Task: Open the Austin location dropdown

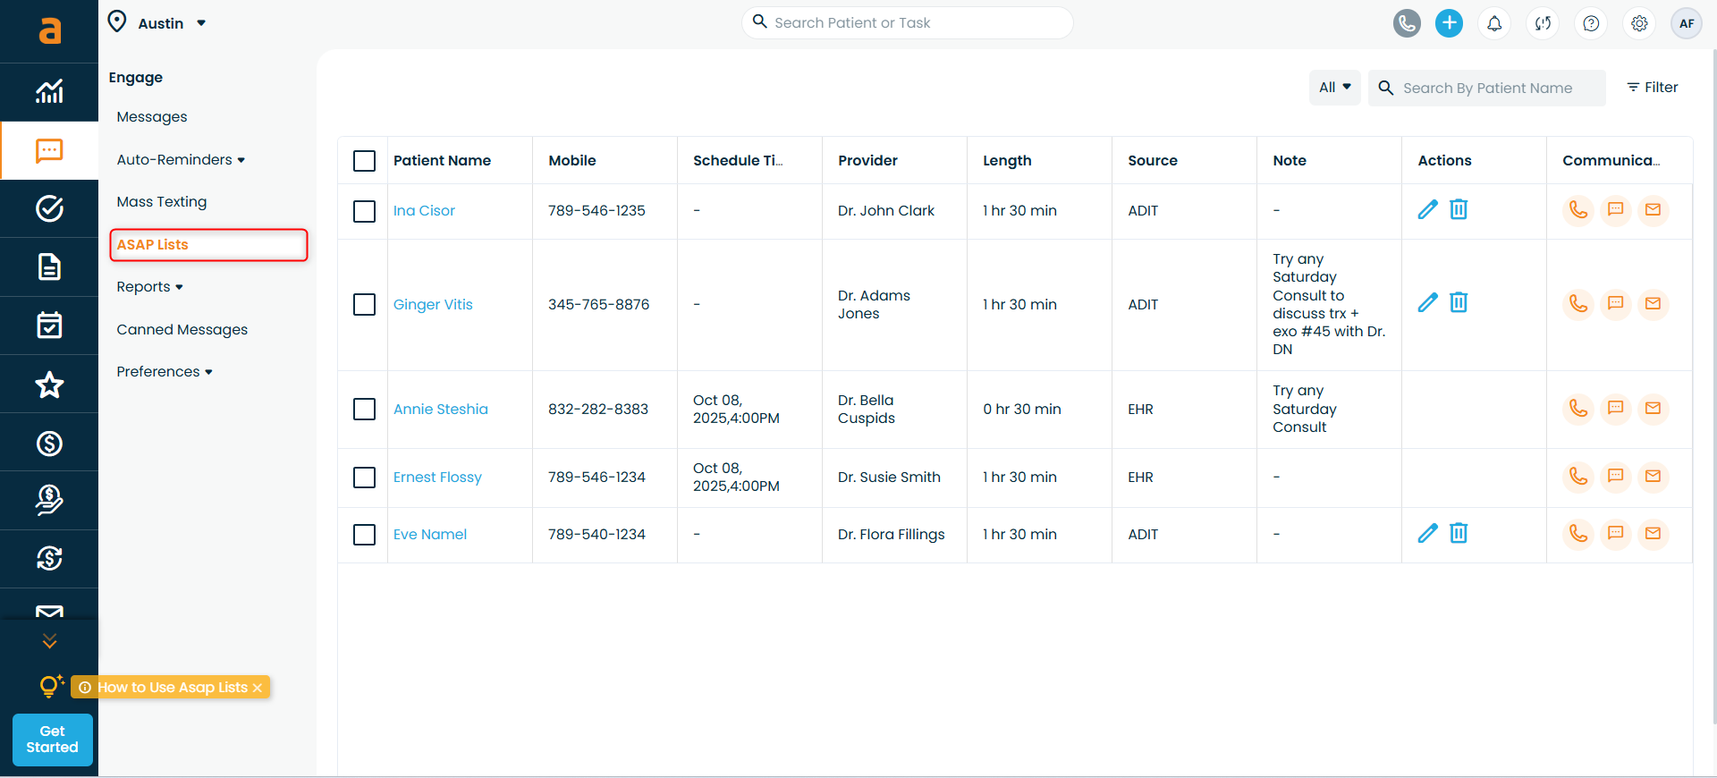Action: (157, 23)
